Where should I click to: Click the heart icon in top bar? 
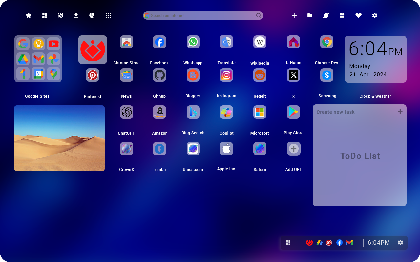358,15
